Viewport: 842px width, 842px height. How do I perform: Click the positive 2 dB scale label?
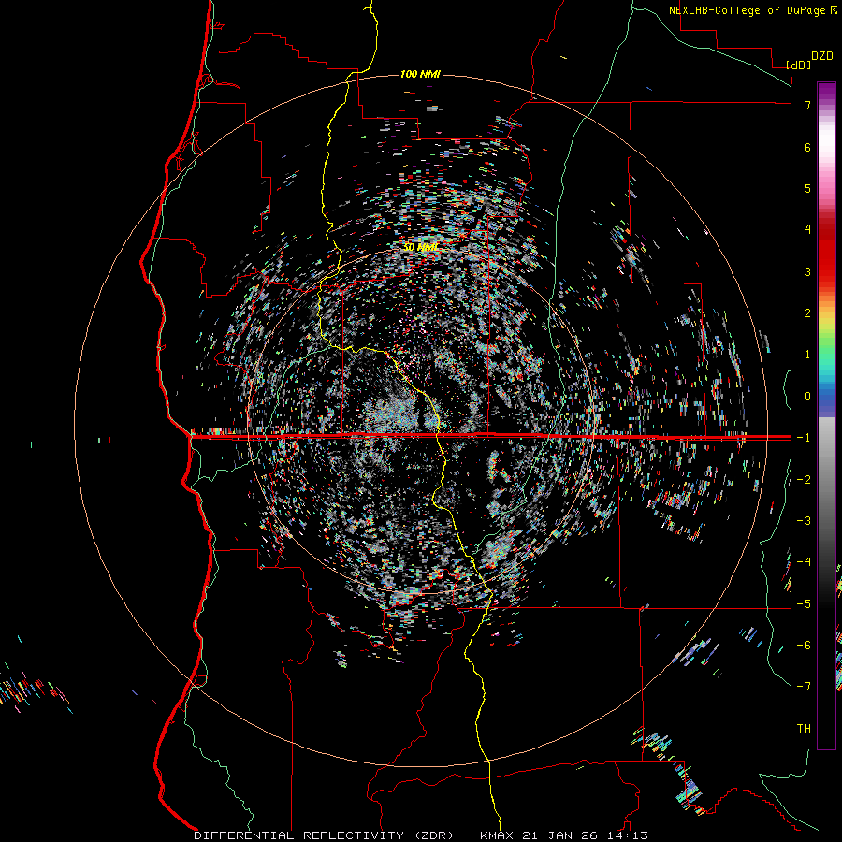[807, 313]
